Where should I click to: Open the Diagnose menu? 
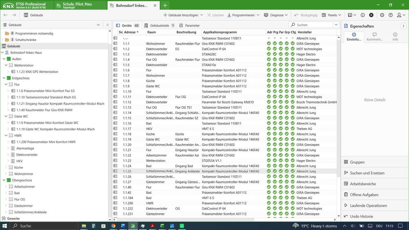[x=276, y=15]
